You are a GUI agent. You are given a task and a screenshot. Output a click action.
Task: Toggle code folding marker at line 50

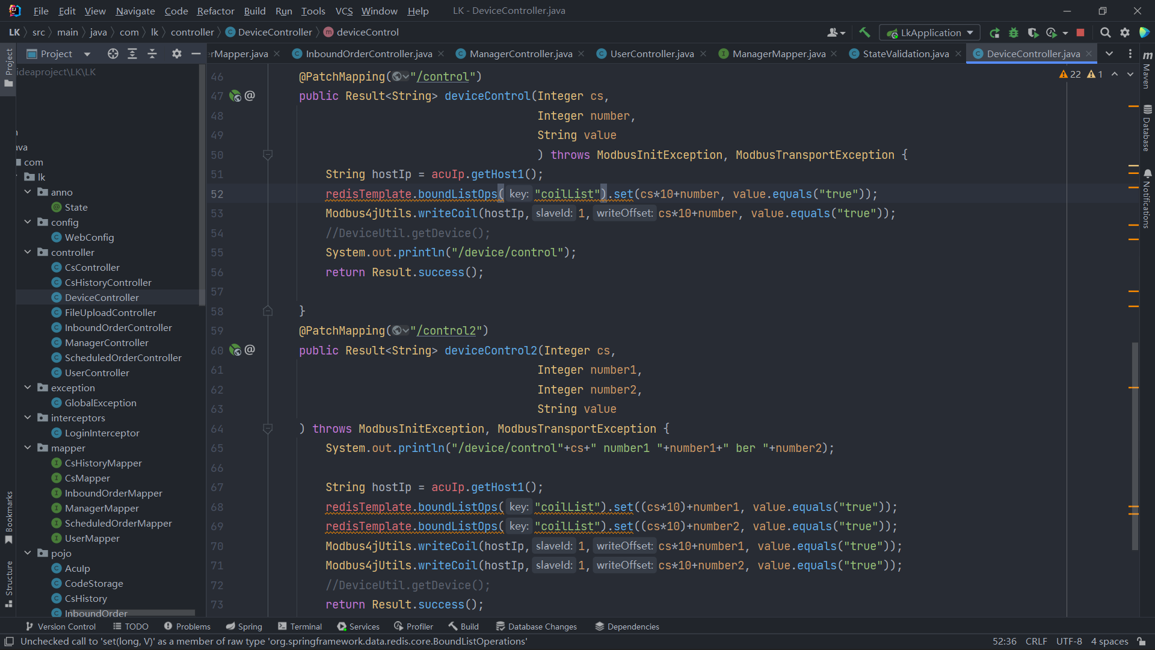coord(268,155)
